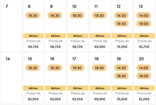Pick the 19:30 showtime on the 17th

tap(77, 68)
